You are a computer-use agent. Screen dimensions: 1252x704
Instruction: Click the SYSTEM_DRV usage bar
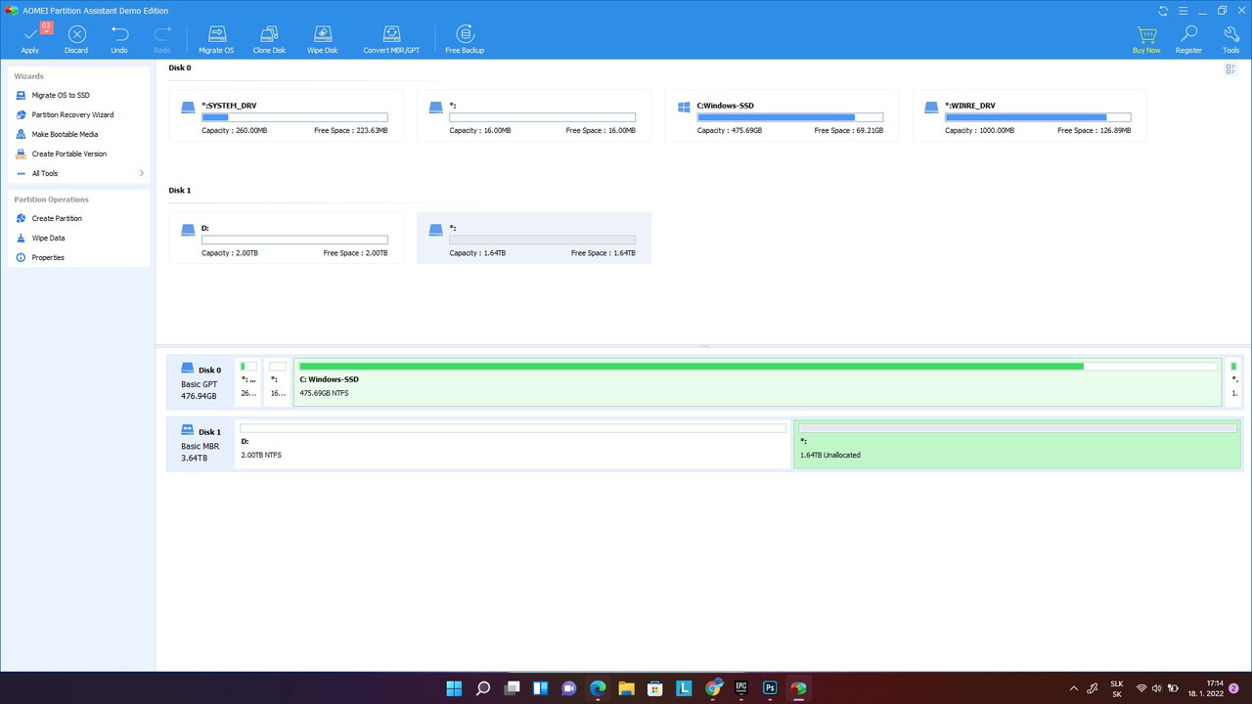click(x=294, y=117)
